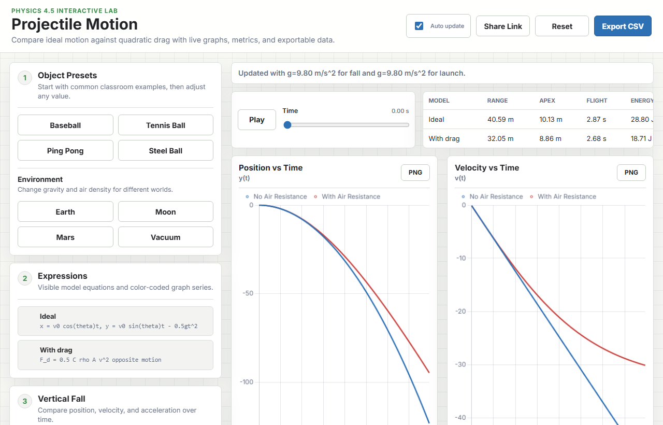Click the With drag expression card
This screenshot has width=663, height=425.
click(x=116, y=355)
